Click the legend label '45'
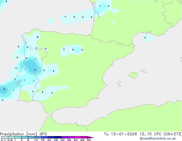Viewport: 182px width, 141px height. point(82,140)
